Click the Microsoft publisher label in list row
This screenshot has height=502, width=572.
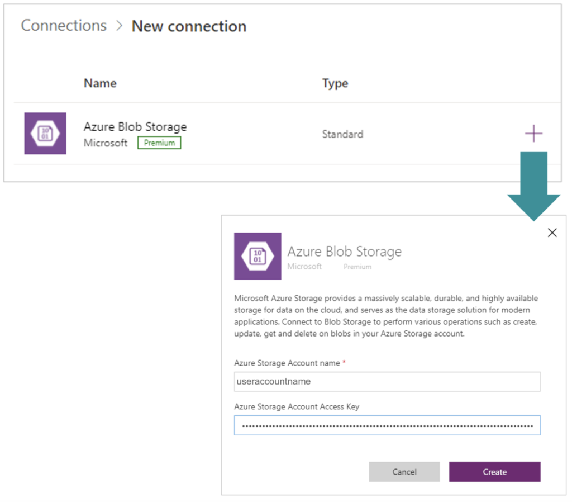pyautogui.click(x=106, y=143)
